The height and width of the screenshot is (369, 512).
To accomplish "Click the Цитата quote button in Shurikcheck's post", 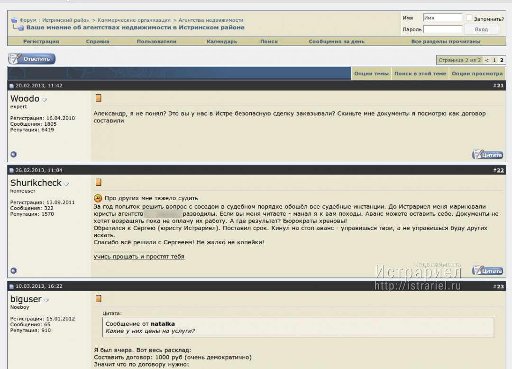I will [487, 271].
